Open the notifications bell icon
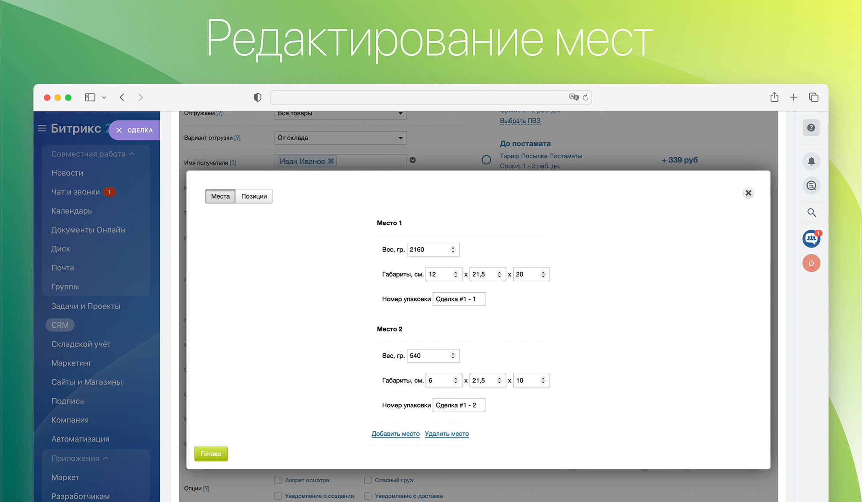The height and width of the screenshot is (502, 862). click(811, 161)
